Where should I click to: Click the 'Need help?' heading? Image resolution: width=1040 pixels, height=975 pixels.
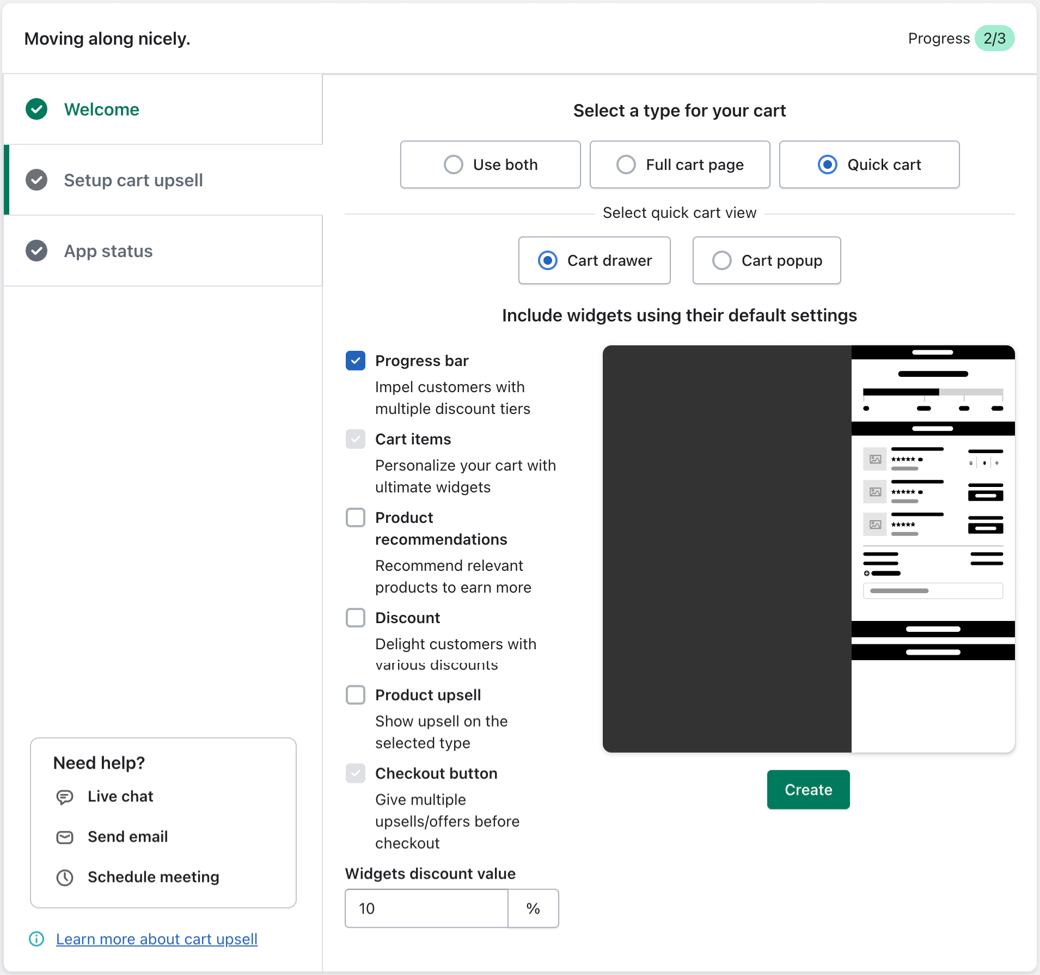(x=99, y=763)
